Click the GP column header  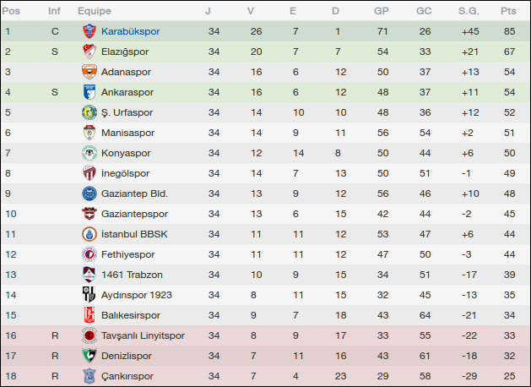point(382,11)
